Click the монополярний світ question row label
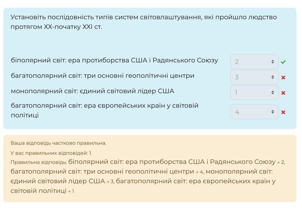This screenshot has width=302, height=215. coord(92,91)
